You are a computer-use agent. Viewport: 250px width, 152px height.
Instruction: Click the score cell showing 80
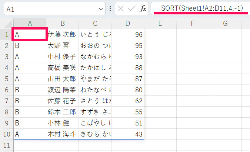click(127, 90)
